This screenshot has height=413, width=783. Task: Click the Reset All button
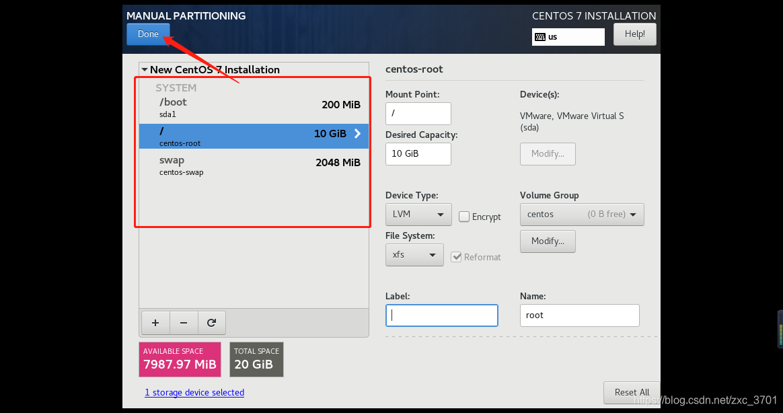632,393
